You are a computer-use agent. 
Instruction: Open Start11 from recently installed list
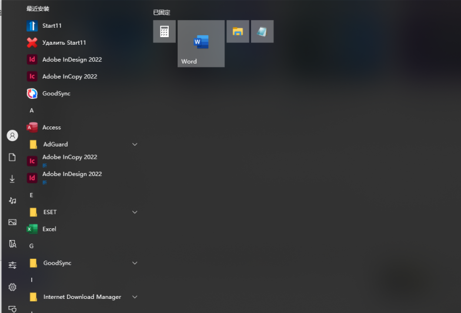82,26
